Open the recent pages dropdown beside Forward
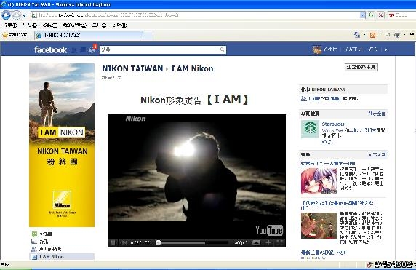The height and width of the screenshot is (270, 416). [25, 15]
